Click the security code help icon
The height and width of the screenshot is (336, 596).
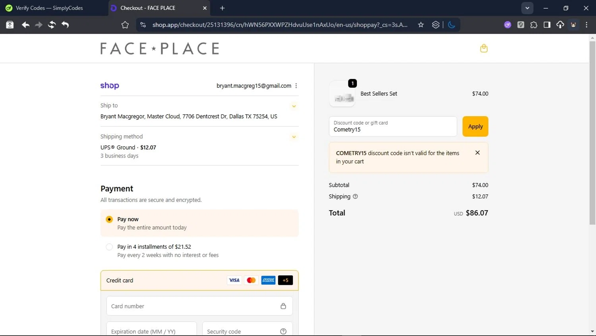point(283,332)
